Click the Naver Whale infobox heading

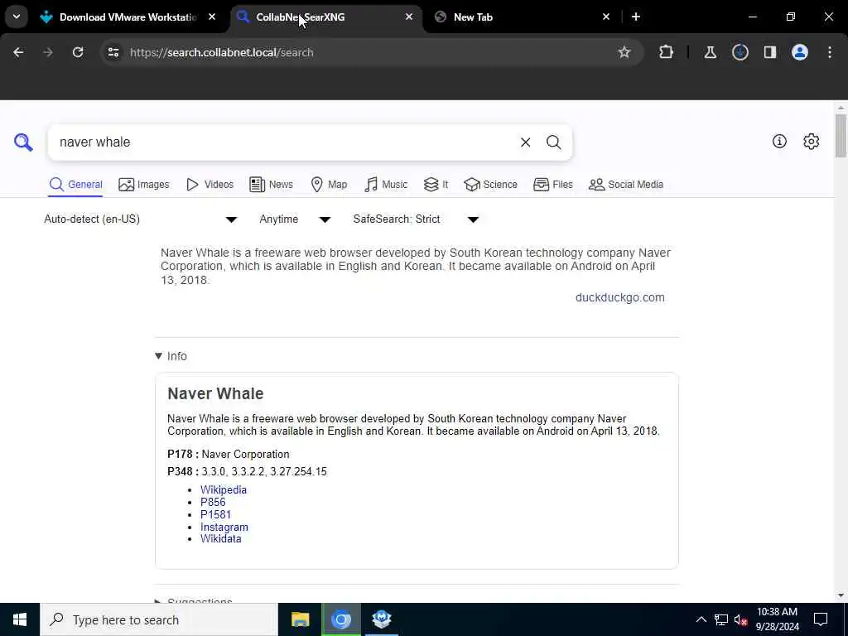click(215, 393)
